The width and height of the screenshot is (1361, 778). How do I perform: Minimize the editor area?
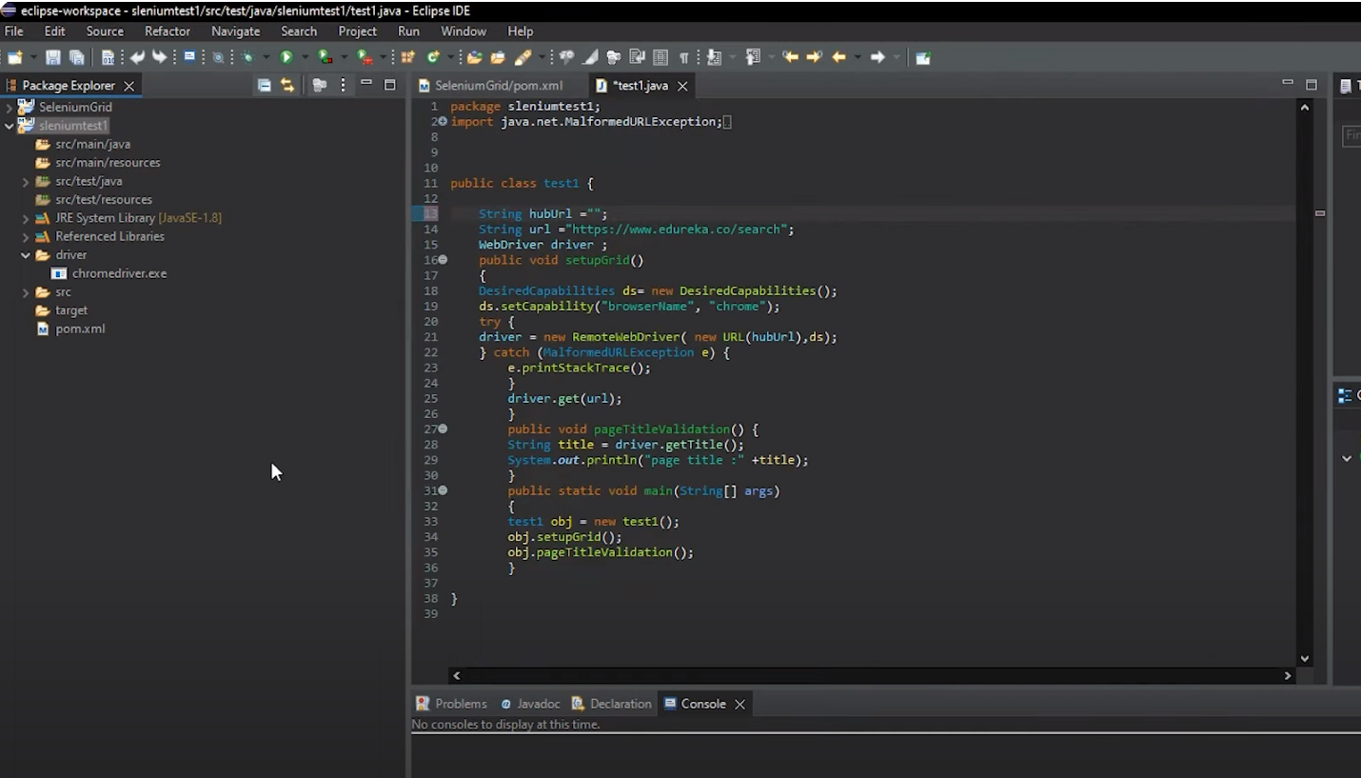[1288, 84]
